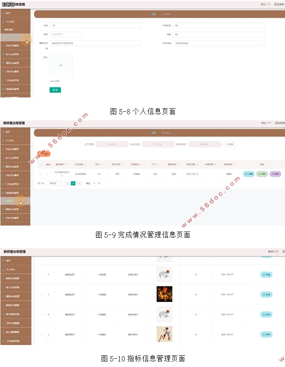This screenshot has height=367, width=285.
Task: Select 首页 in figure 5-8 sidebar
Action: pos(15,13)
